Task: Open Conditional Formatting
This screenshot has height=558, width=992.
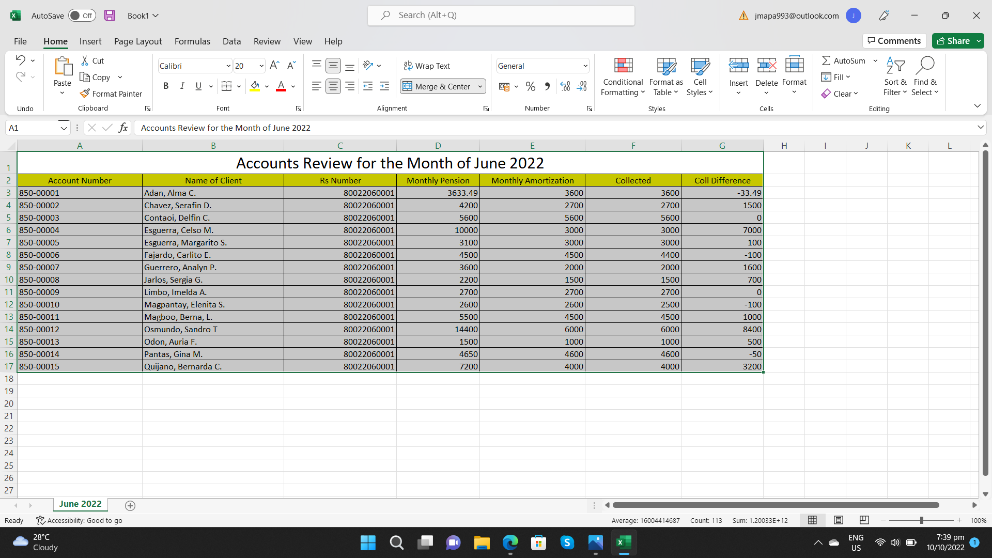Action: (623, 76)
